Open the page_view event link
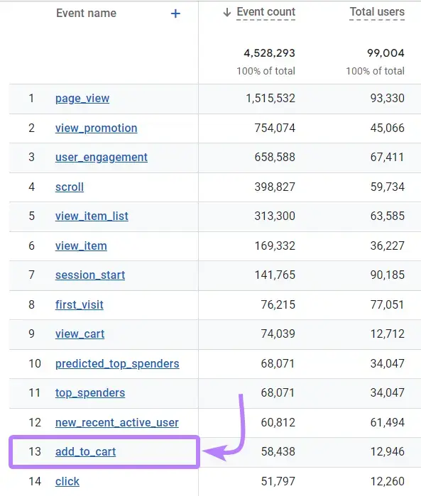421x496 pixels. click(x=82, y=99)
